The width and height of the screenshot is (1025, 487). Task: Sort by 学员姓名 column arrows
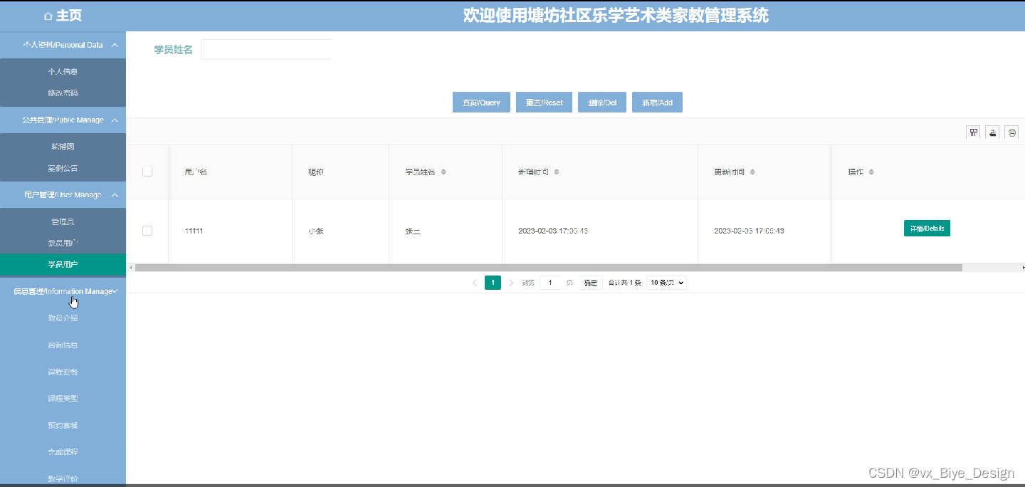click(x=443, y=172)
